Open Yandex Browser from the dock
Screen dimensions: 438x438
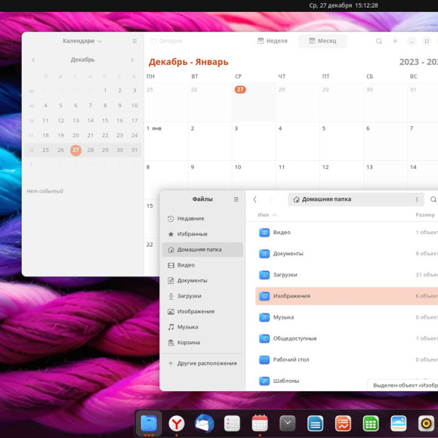(177, 424)
